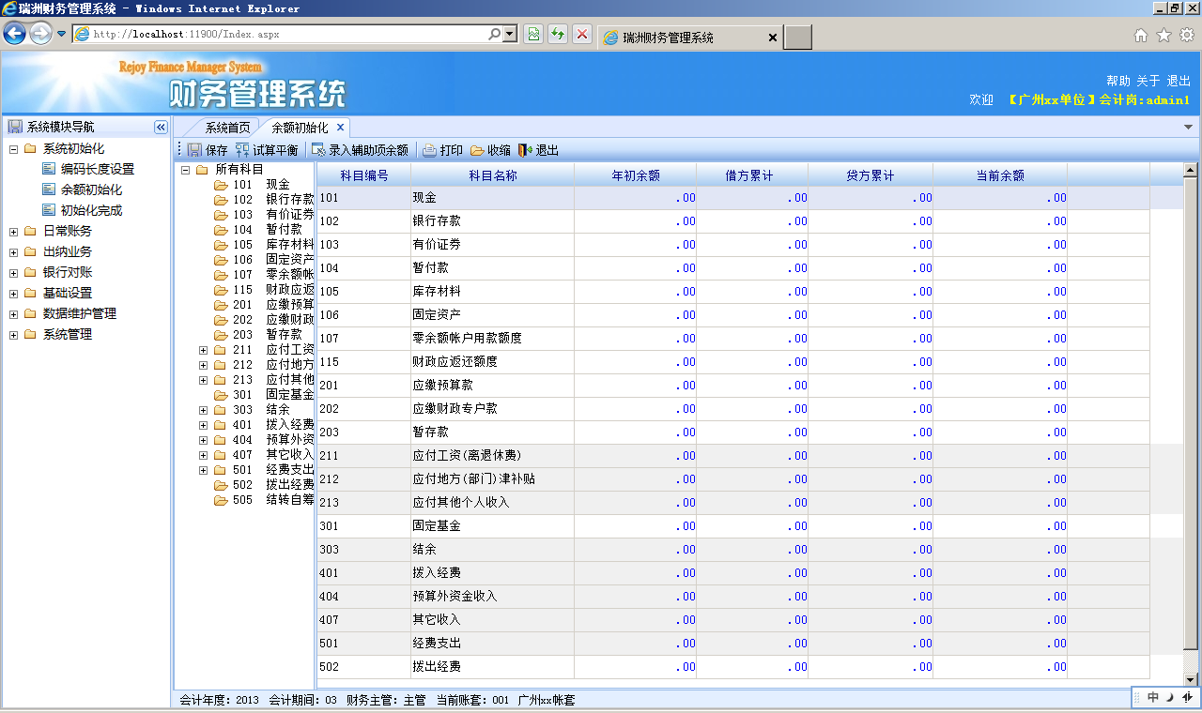Click the 应付地方(部门)津补贴 name cell
Image resolution: width=1202 pixels, height=713 pixels.
pos(491,479)
